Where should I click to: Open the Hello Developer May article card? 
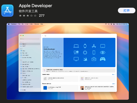tap(60, 88)
